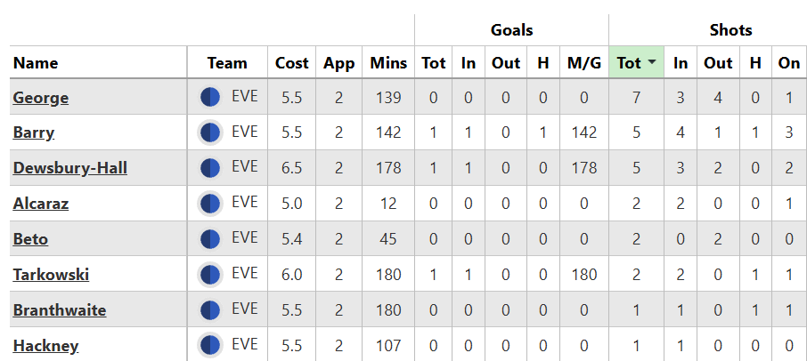Sort by shots On target column header
Viewport: 807px width, 361px height.
point(789,62)
